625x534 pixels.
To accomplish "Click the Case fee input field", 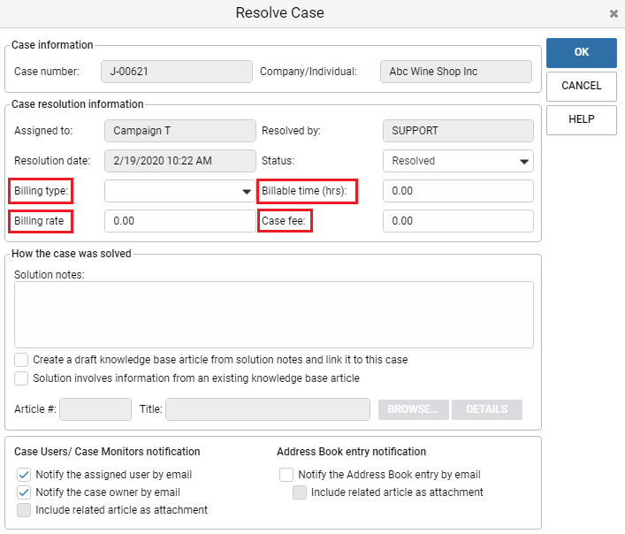I will tap(458, 221).
